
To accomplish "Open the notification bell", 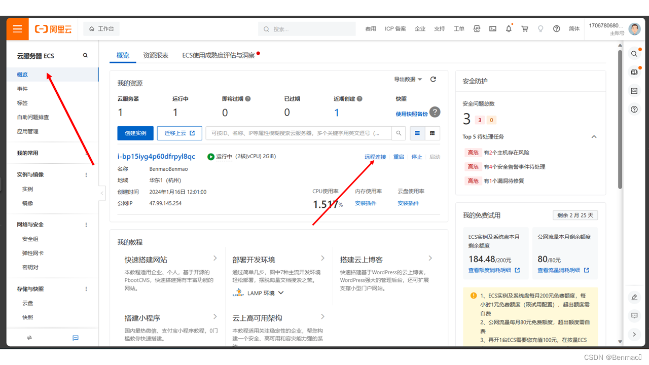I will tap(509, 29).
